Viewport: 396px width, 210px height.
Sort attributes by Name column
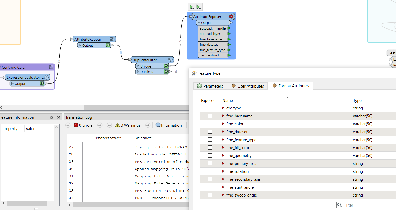(286, 100)
